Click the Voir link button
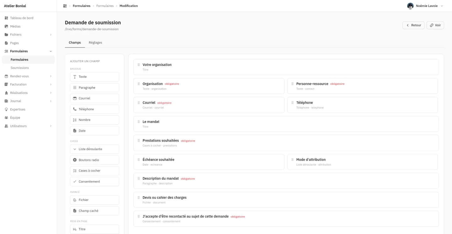The height and width of the screenshot is (234, 452). click(x=435, y=25)
